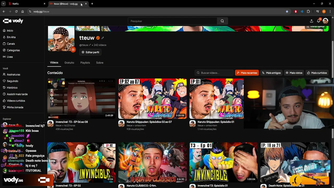Select the Playlists profile tab
The height and width of the screenshot is (188, 334).
coord(85,63)
